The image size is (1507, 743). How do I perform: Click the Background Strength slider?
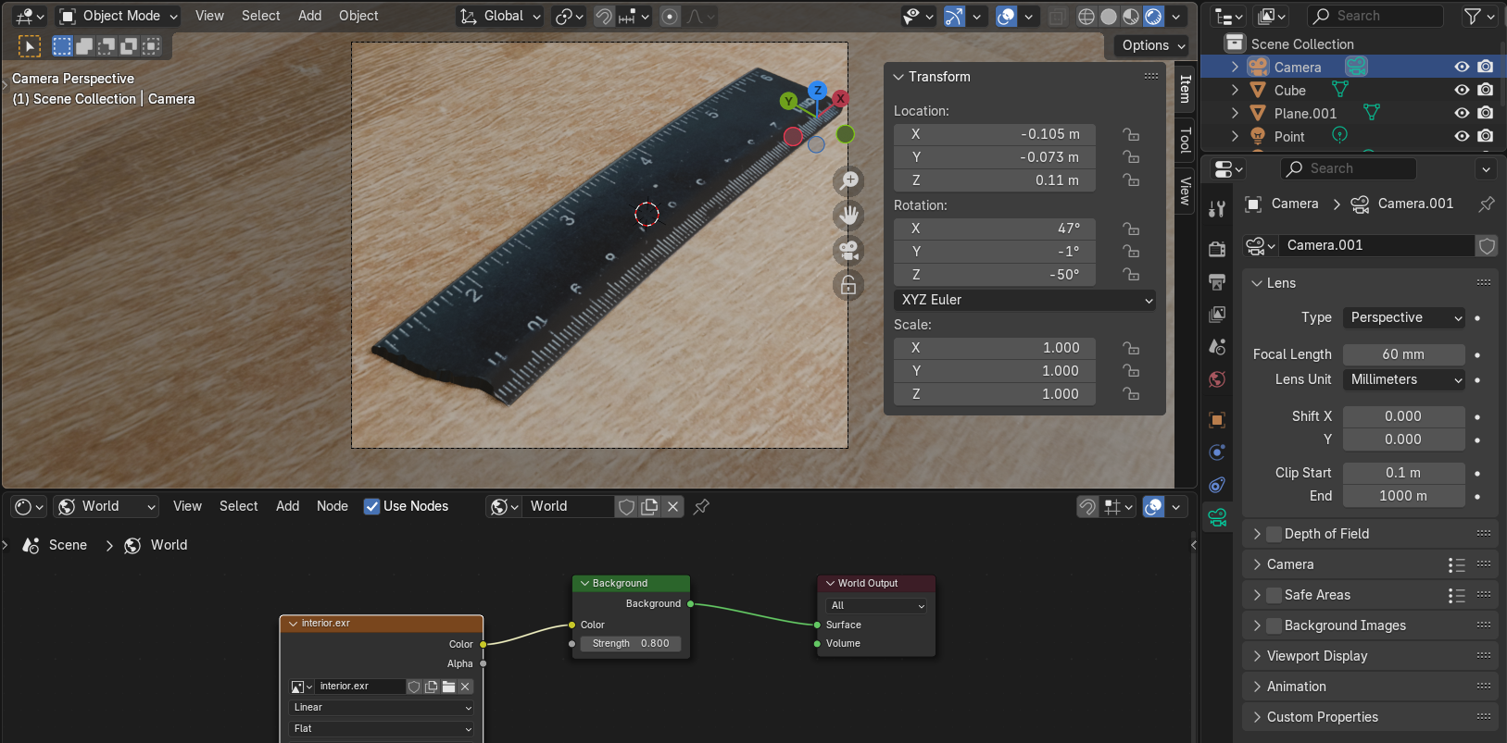[x=631, y=643]
